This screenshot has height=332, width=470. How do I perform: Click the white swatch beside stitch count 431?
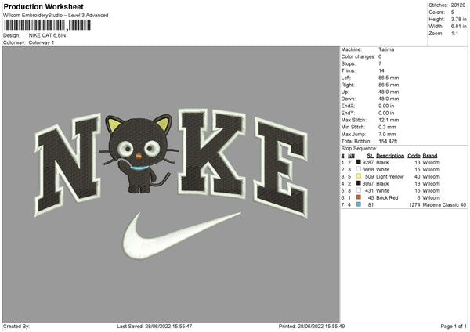pos(358,190)
